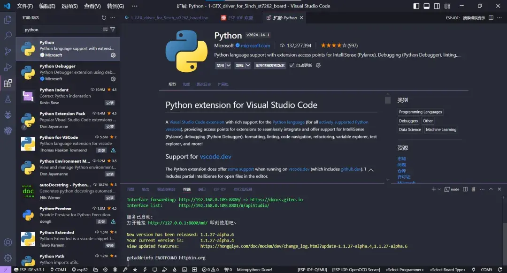The width and height of the screenshot is (507, 273).
Task: Open the File menu
Action: coord(25,6)
